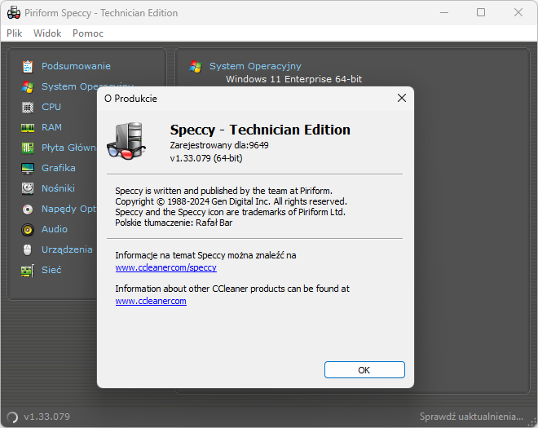Viewport: 538px width, 428px height.
Task: Maximize the Speccy main window
Action: coord(481,13)
